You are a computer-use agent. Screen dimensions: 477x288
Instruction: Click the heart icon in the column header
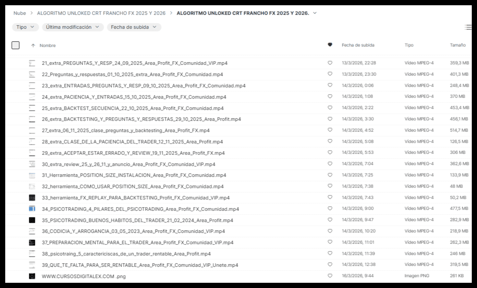coord(330,45)
